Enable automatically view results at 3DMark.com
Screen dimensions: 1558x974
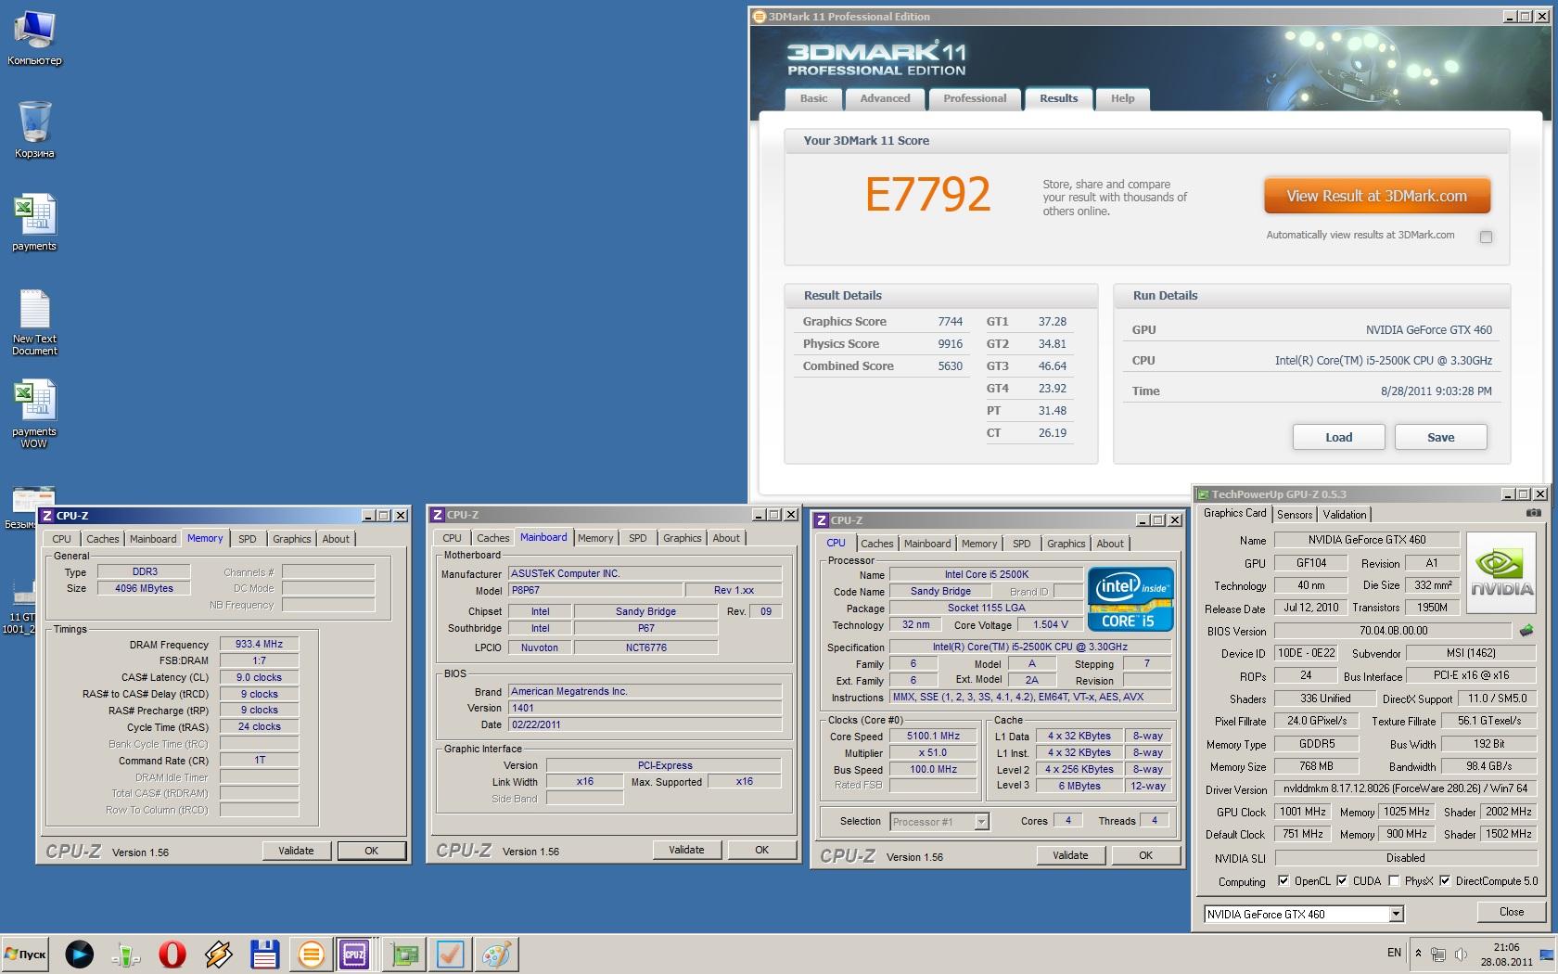click(x=1486, y=237)
